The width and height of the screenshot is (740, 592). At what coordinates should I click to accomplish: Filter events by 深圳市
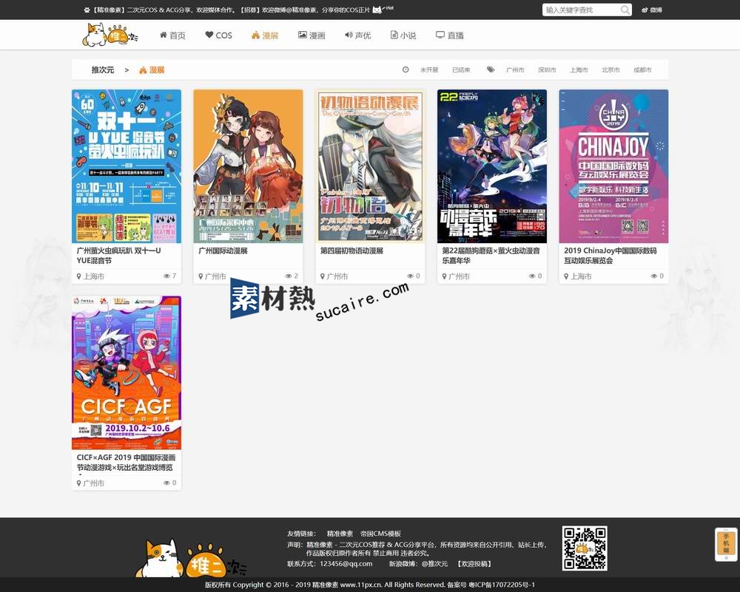547,69
